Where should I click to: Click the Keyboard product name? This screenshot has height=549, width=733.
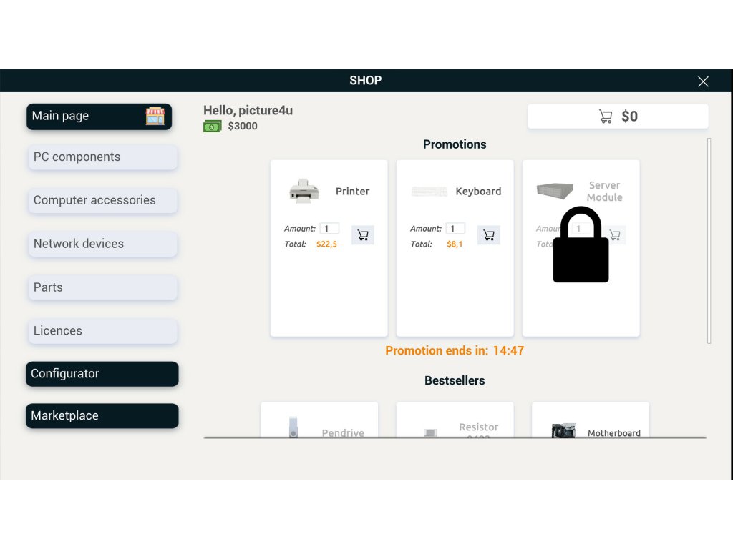click(x=478, y=192)
